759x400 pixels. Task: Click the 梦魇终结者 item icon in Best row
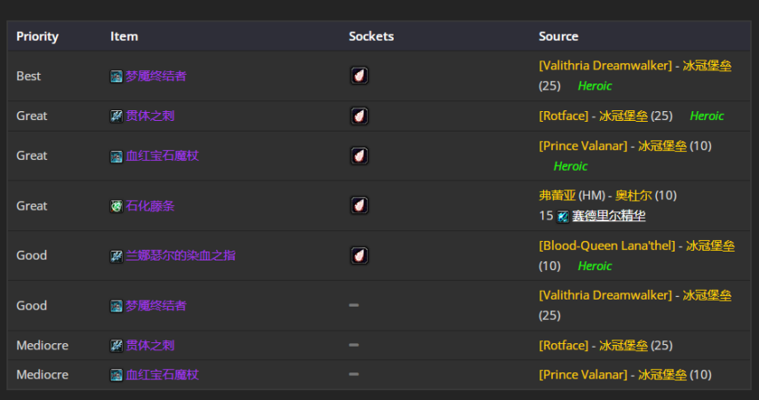point(116,76)
